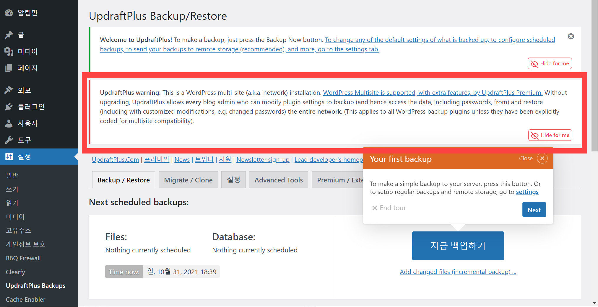Switch to the Premium / Extensions tab
The image size is (598, 307).
pyautogui.click(x=337, y=180)
